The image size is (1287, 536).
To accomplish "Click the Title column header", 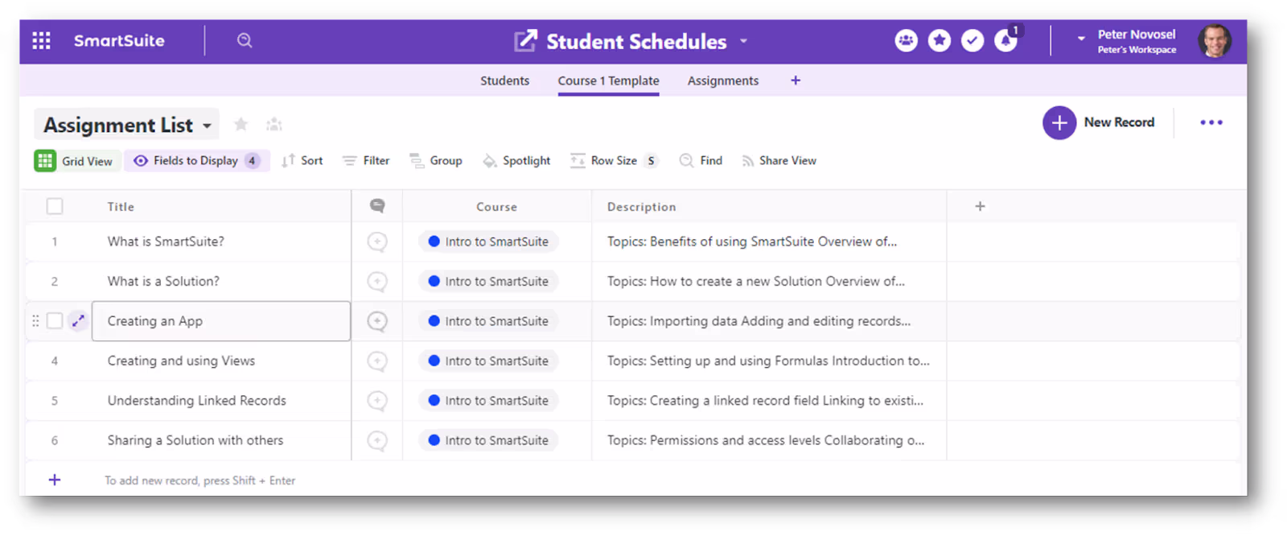I will coord(221,207).
